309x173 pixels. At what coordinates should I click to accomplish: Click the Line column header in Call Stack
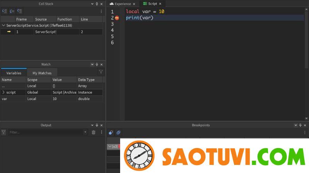coord(84,19)
